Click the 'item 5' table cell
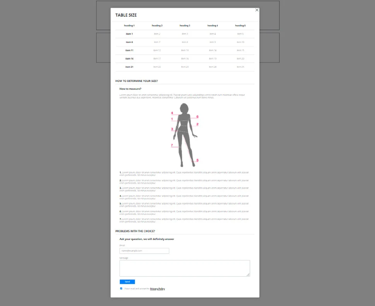This screenshot has width=375, height=306. [240, 34]
